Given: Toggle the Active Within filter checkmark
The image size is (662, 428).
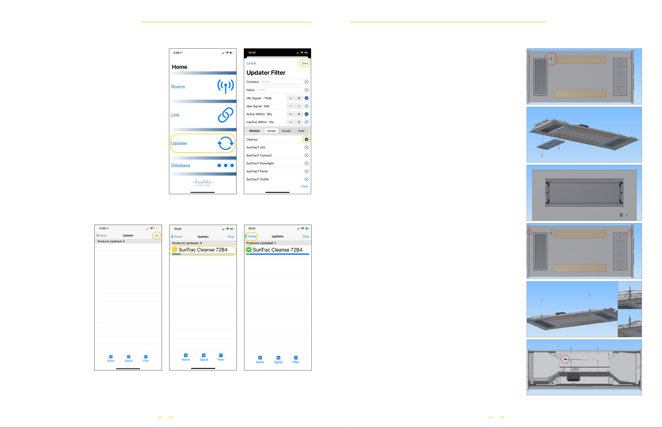Looking at the screenshot, I should coord(306,114).
